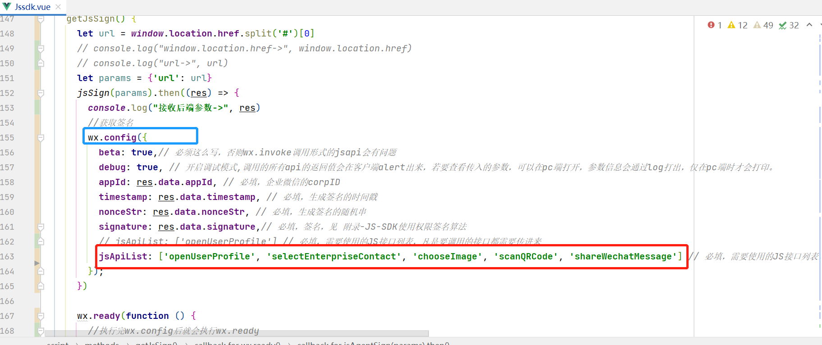The width and height of the screenshot is (822, 345).
Task: Click the Vue file icon on the tab
Action: (x=7, y=7)
